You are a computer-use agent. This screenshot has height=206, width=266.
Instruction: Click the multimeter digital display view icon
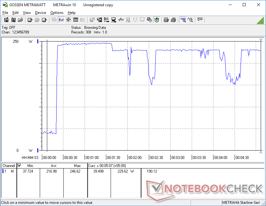[x=54, y=20]
